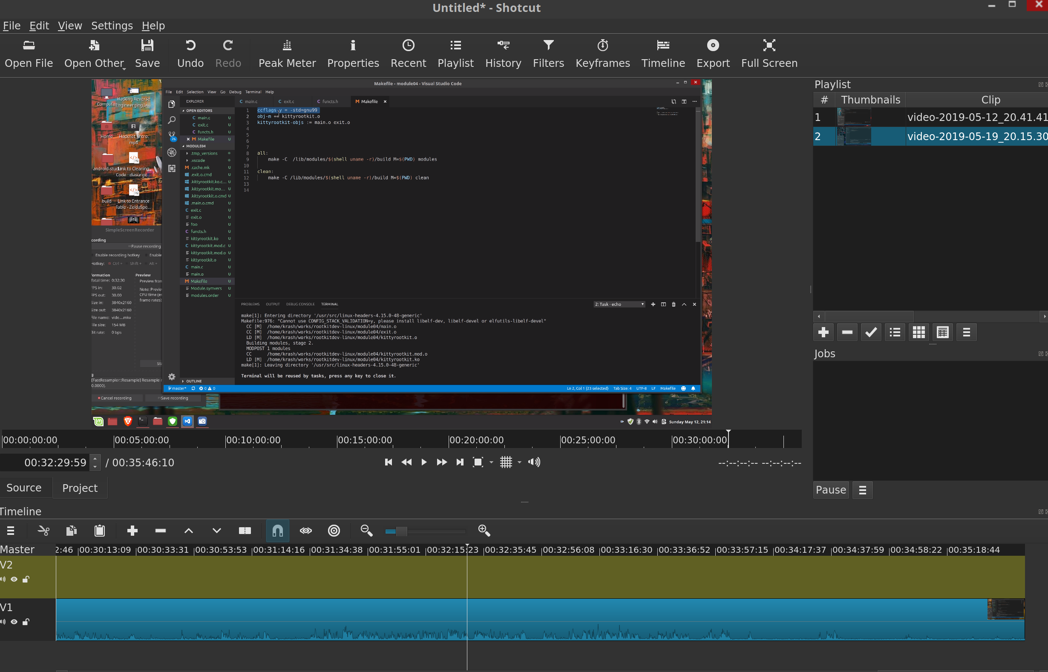
Task: Open the zoom fit dropdown beside the player
Action: [491, 462]
